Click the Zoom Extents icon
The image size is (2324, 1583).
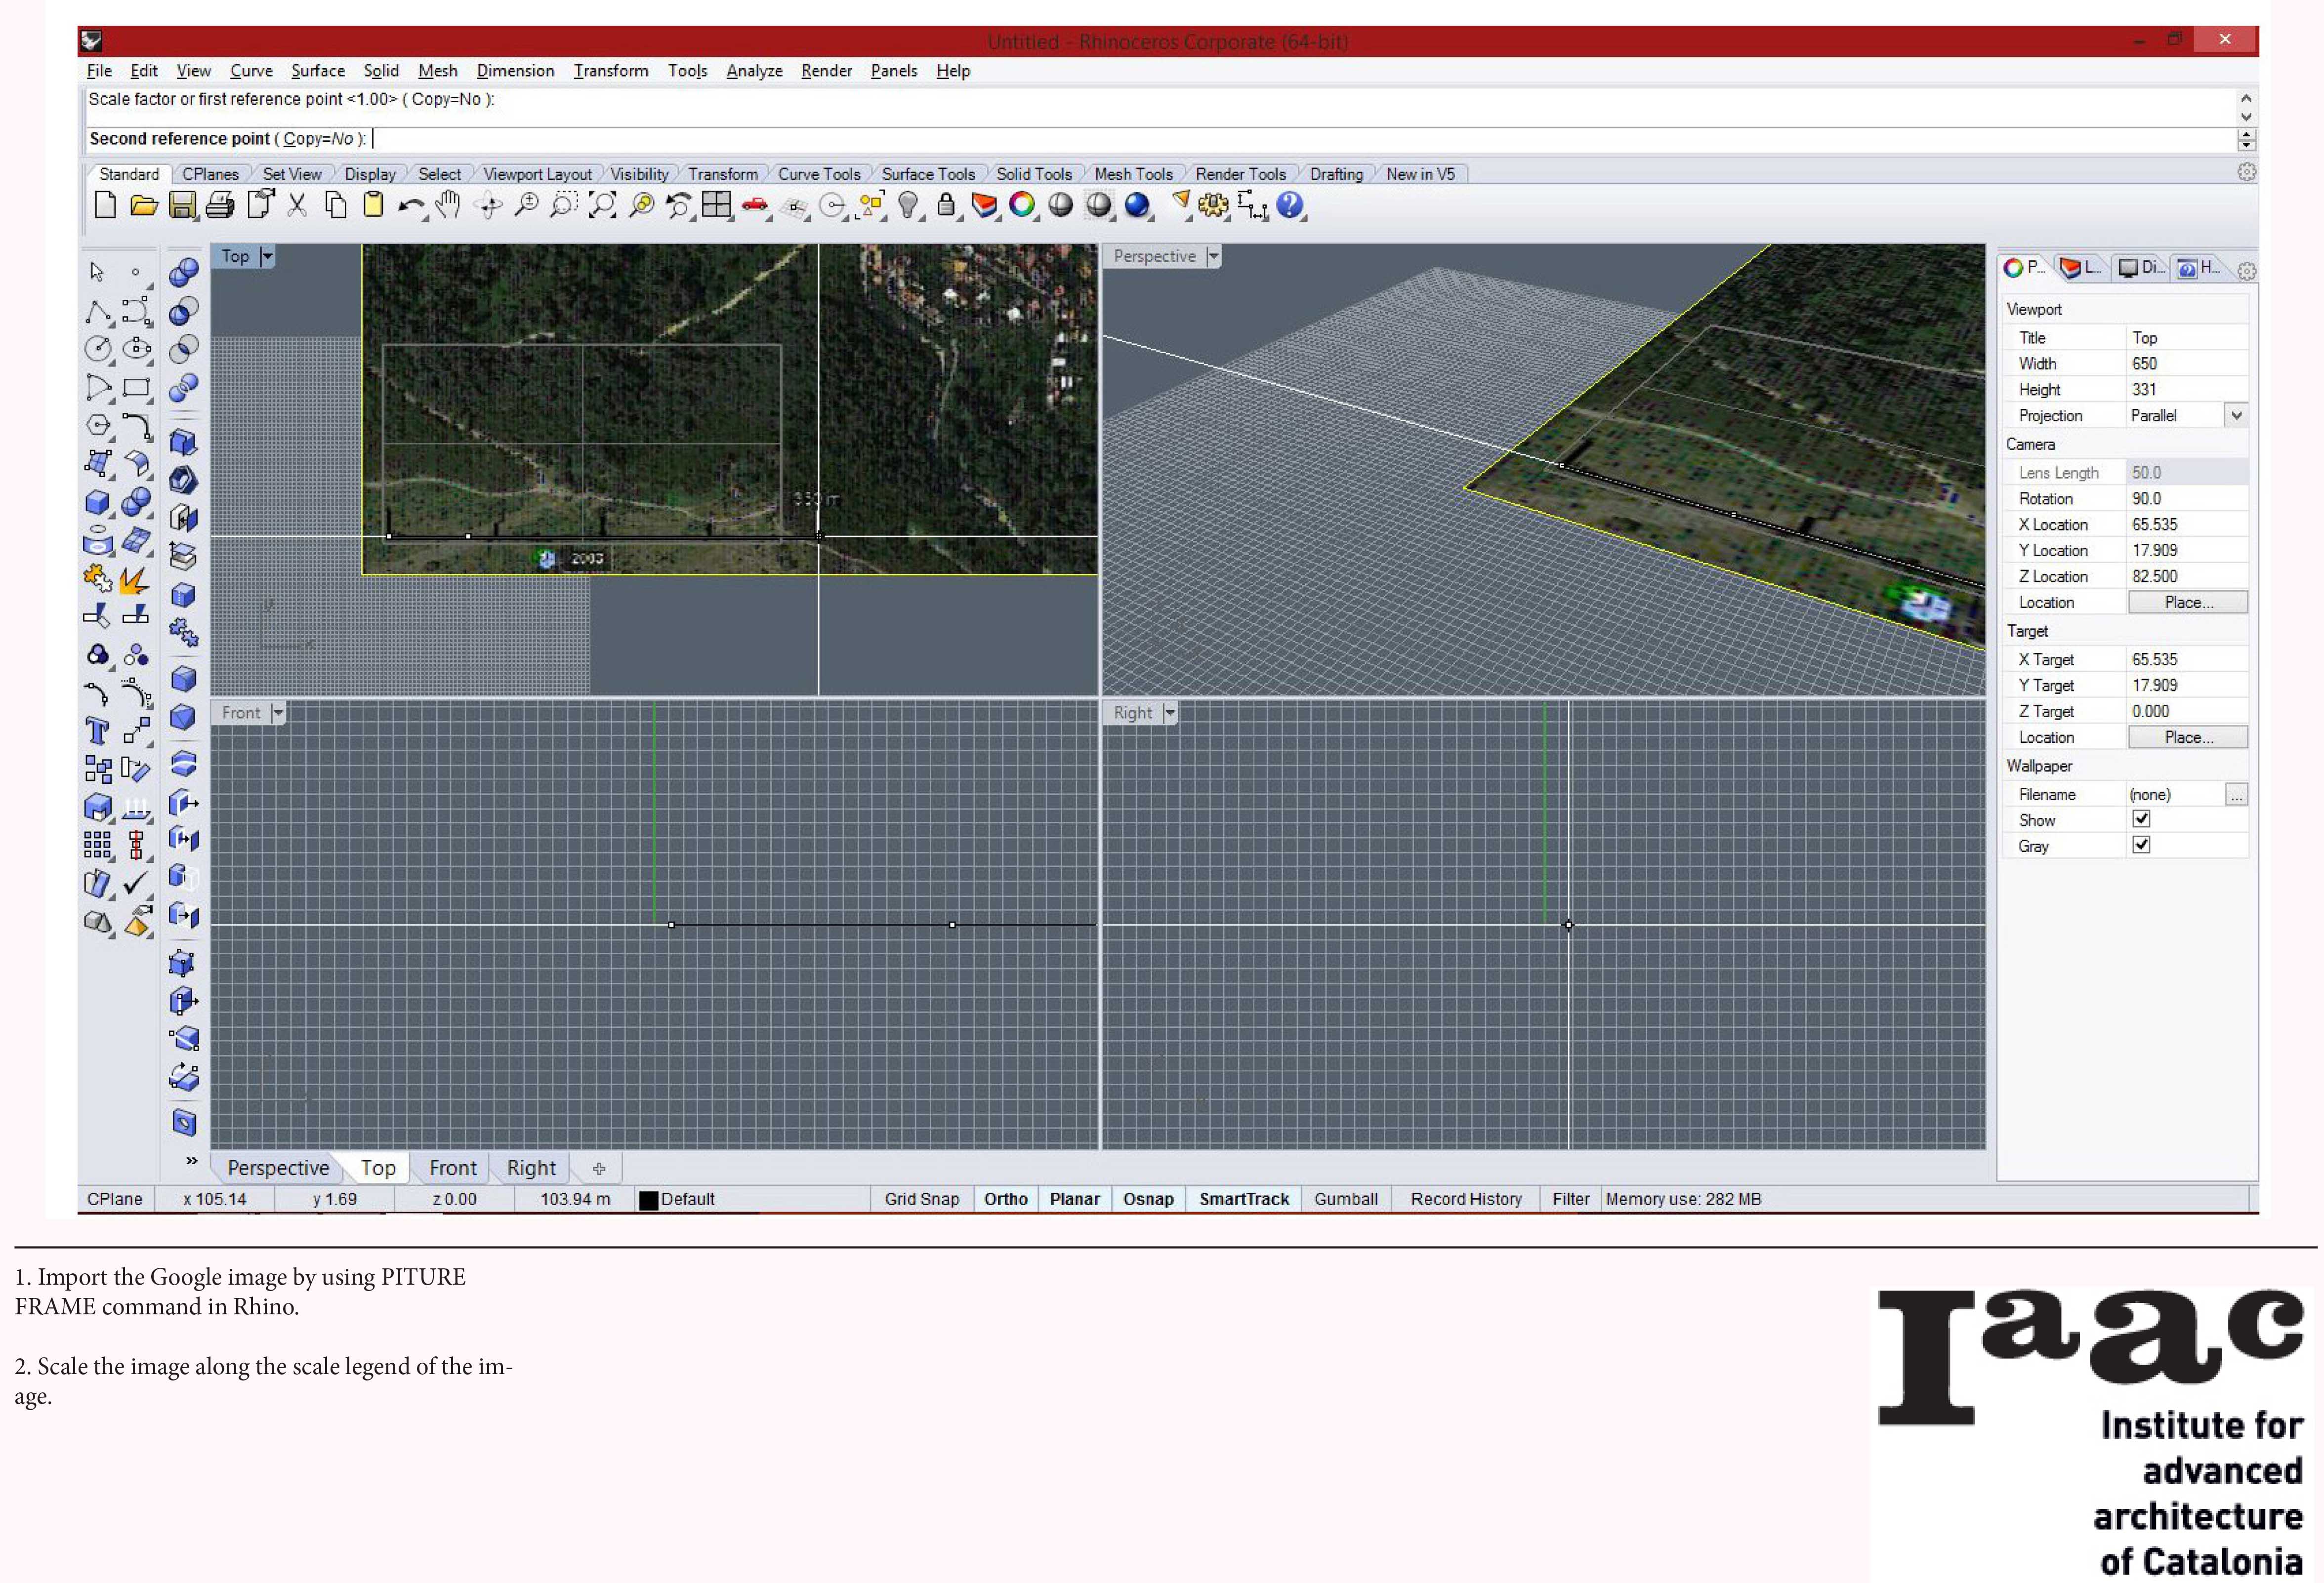[x=602, y=206]
